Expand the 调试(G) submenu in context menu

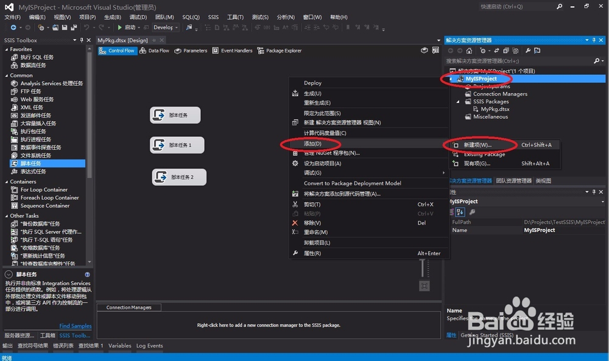tap(443, 173)
